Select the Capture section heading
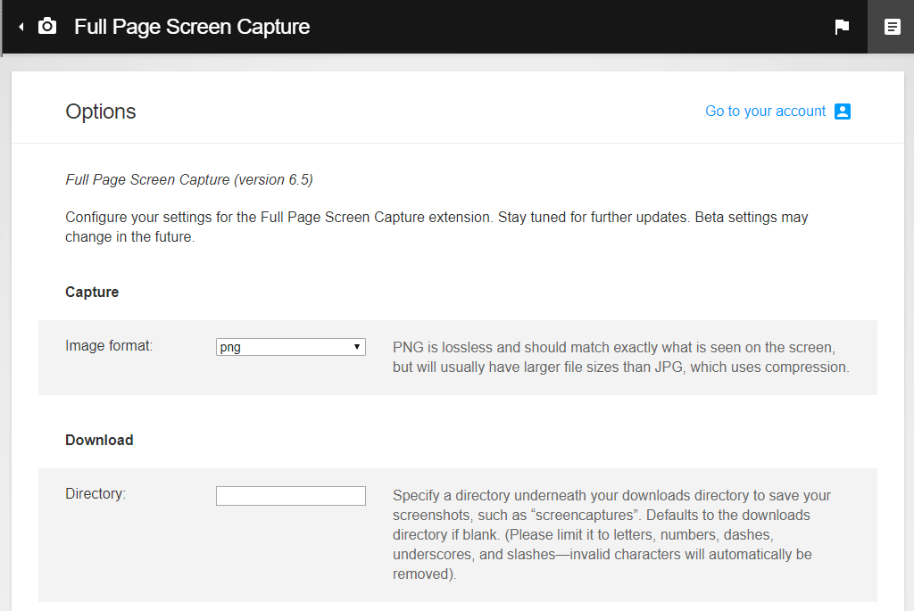Viewport: 914px width, 611px height. click(x=92, y=292)
